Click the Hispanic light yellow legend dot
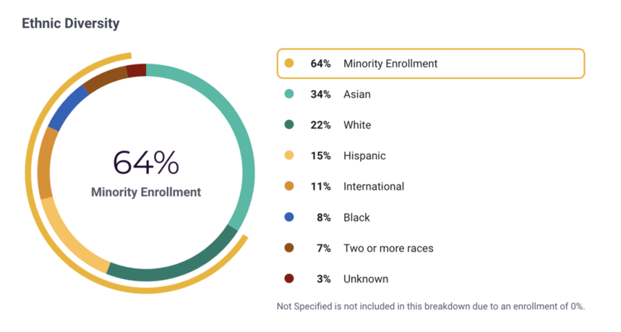This screenshot has width=621, height=332. pos(289,156)
